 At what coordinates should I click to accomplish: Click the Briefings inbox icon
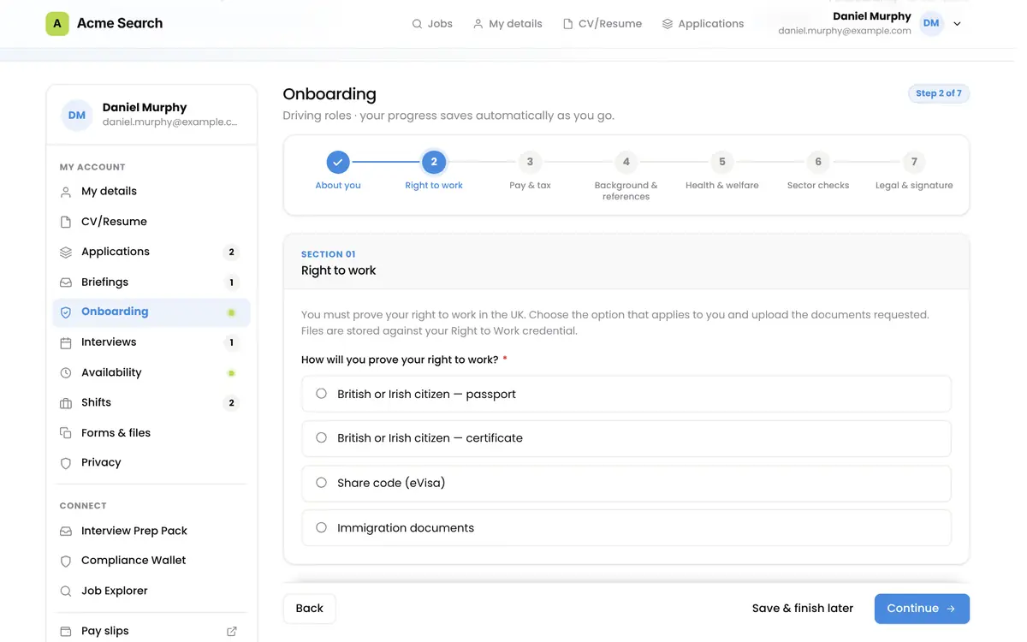66,282
